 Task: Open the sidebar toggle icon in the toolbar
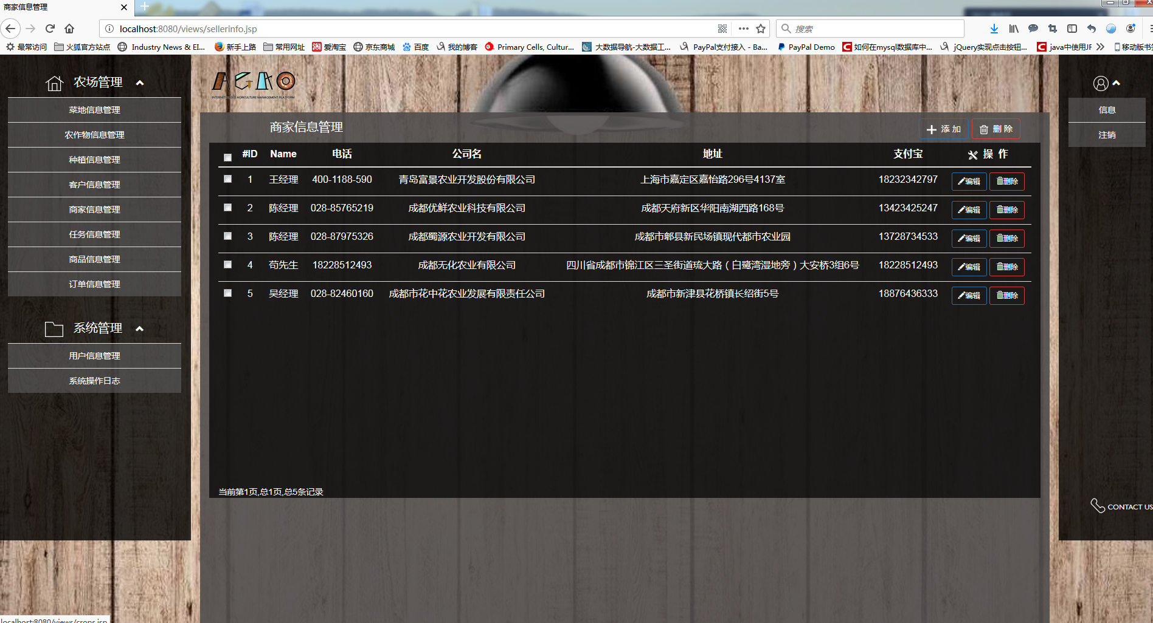click(x=1072, y=29)
